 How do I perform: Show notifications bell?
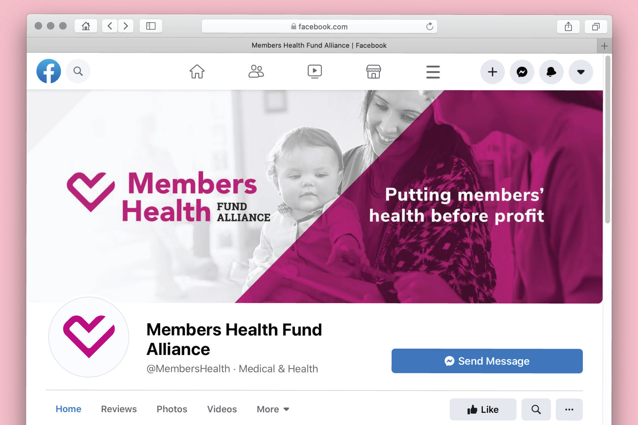point(551,72)
